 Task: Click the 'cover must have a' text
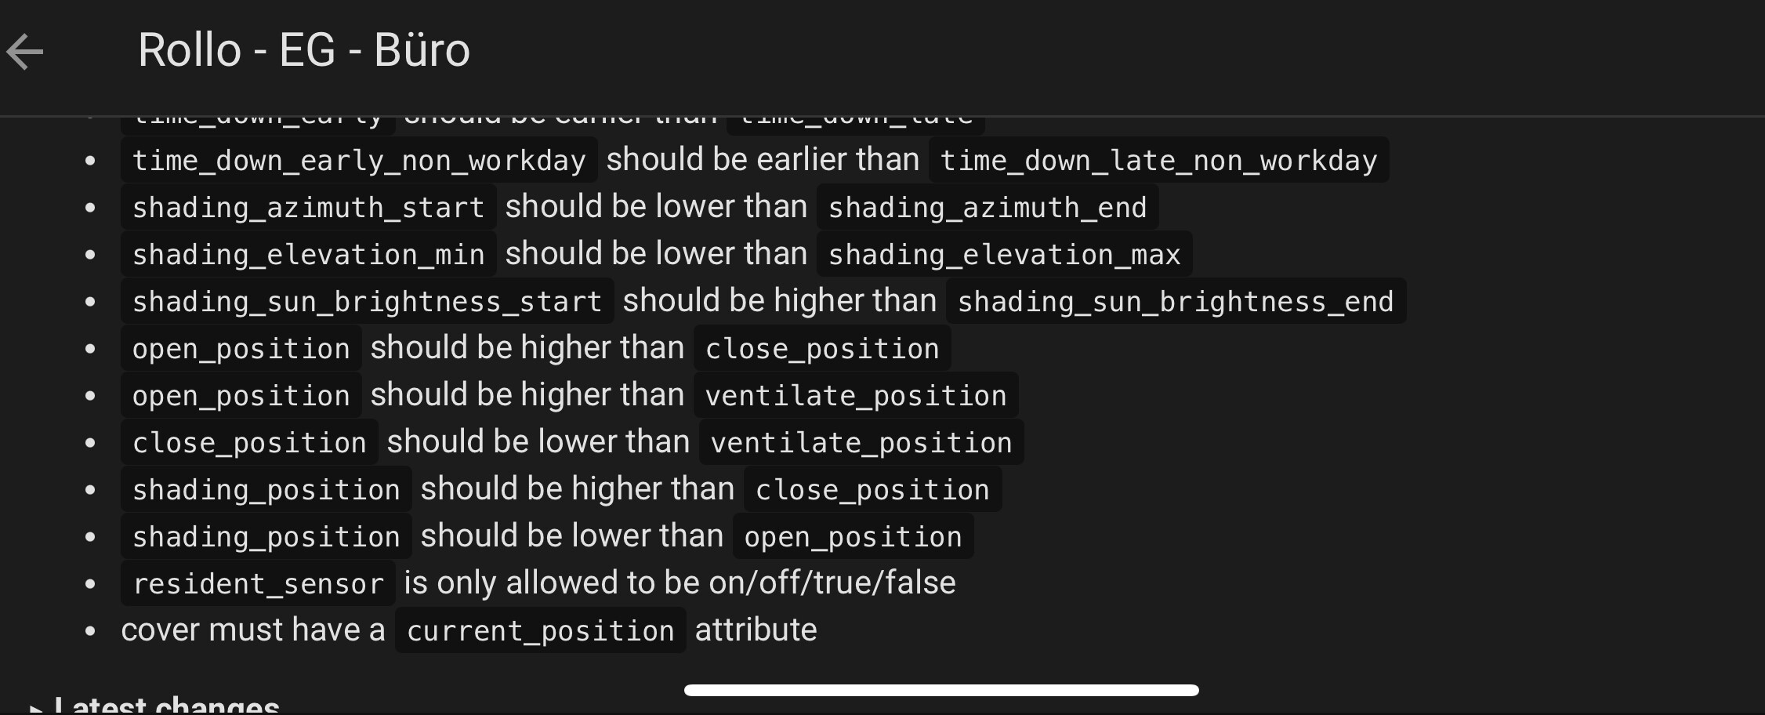(x=253, y=630)
